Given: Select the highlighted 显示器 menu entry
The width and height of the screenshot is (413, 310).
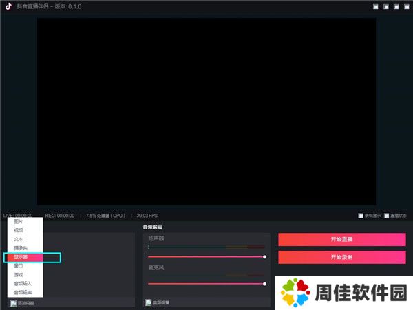Looking at the screenshot, I should [21, 257].
